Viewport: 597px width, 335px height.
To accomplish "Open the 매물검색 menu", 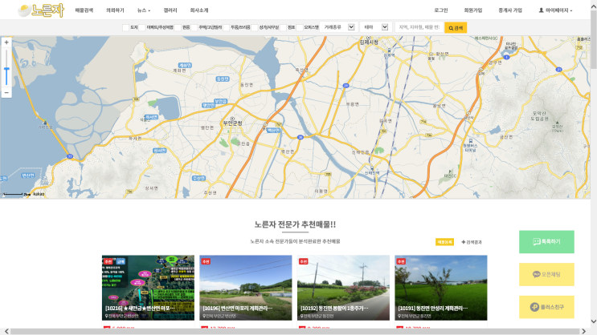I will point(84,10).
